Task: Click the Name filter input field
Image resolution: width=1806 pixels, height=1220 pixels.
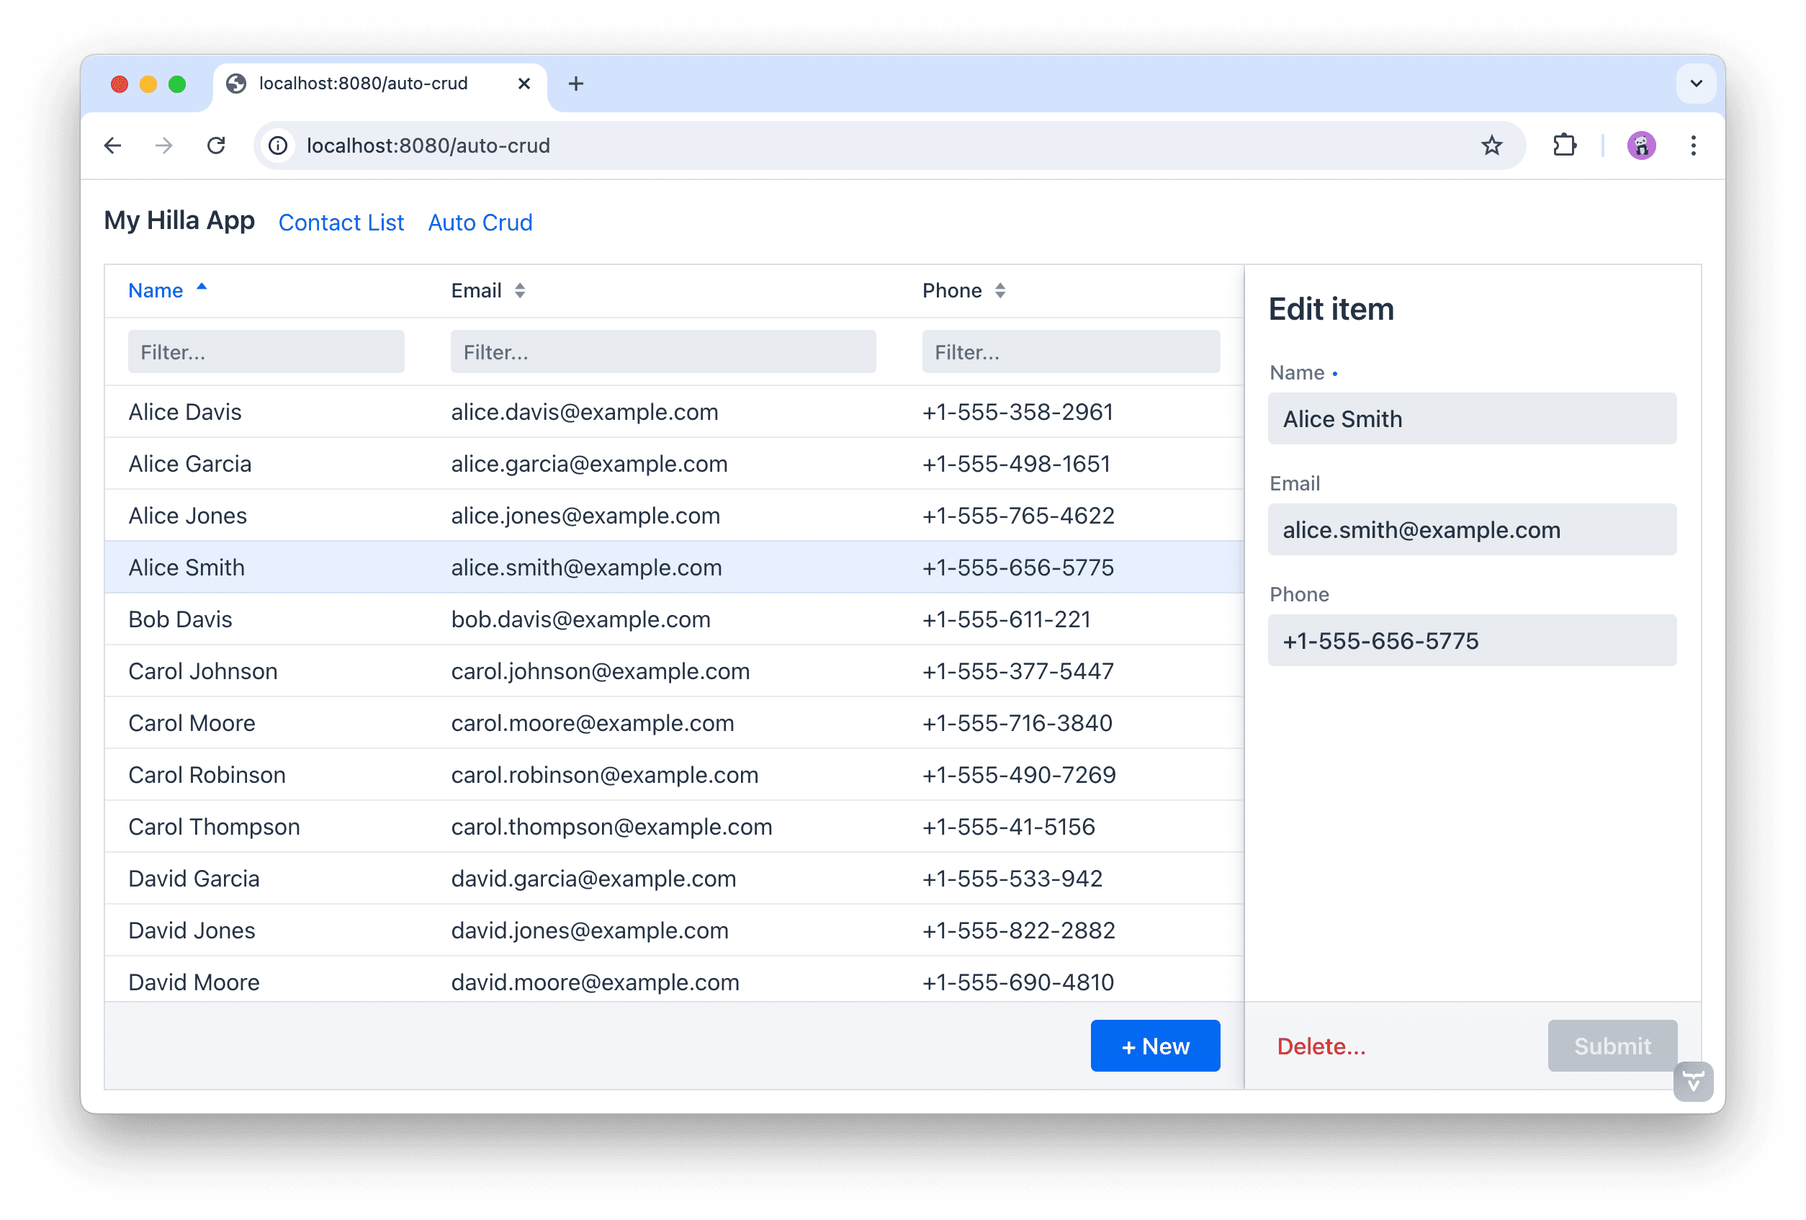Action: [x=266, y=351]
